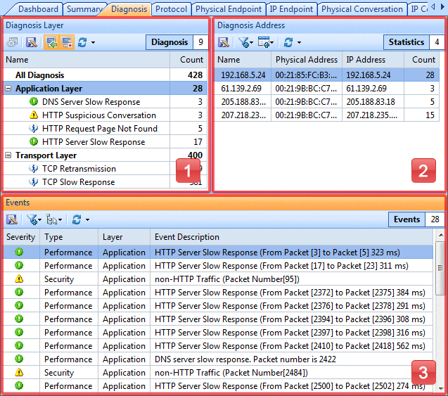Collapse the Application Layer tree node
The image size is (448, 396).
8,89
